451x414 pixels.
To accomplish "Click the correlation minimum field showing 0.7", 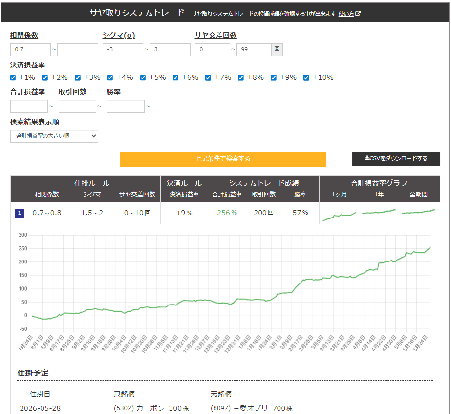I will (30, 49).
